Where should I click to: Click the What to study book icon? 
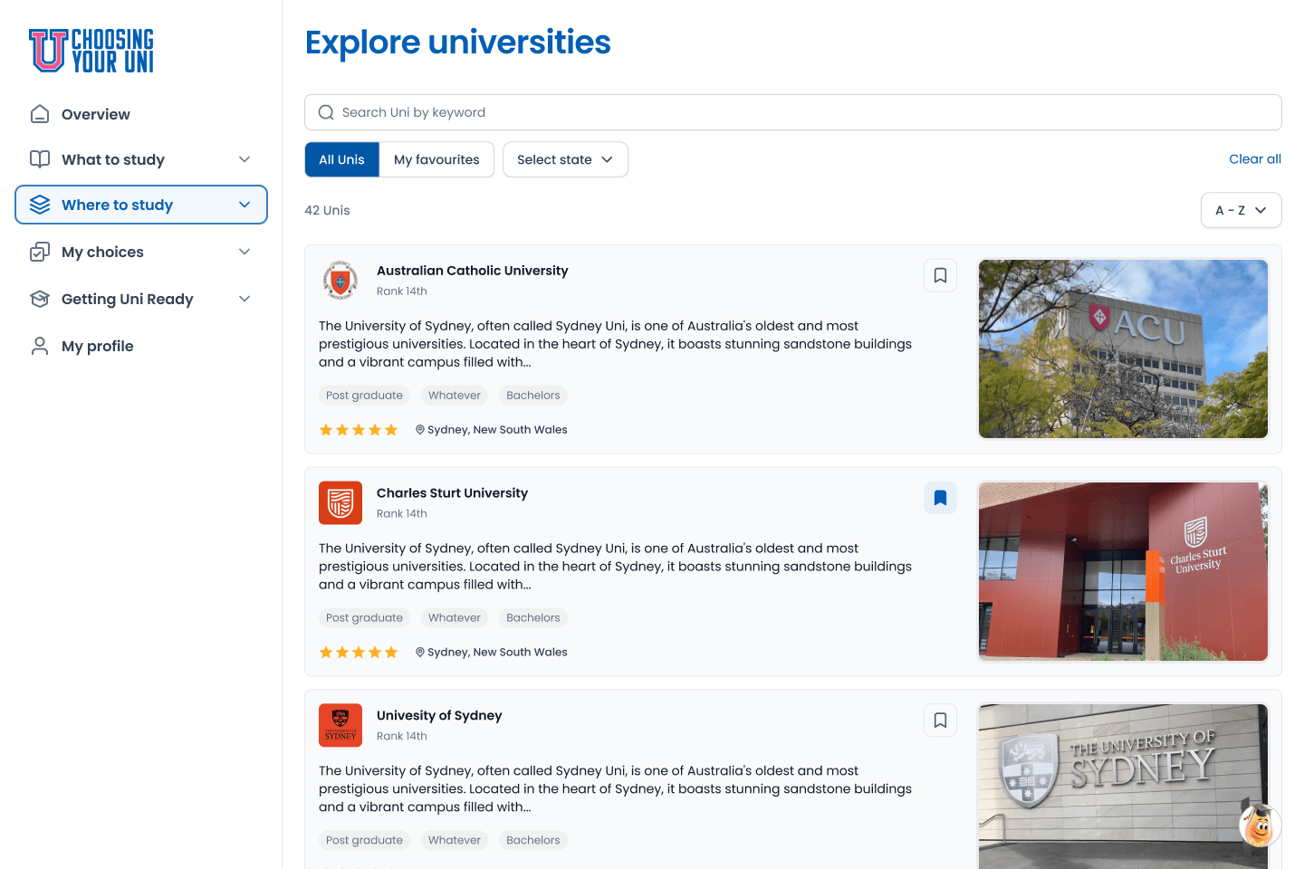pos(40,159)
